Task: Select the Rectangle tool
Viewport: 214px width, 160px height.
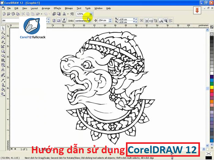Action: 3,51
